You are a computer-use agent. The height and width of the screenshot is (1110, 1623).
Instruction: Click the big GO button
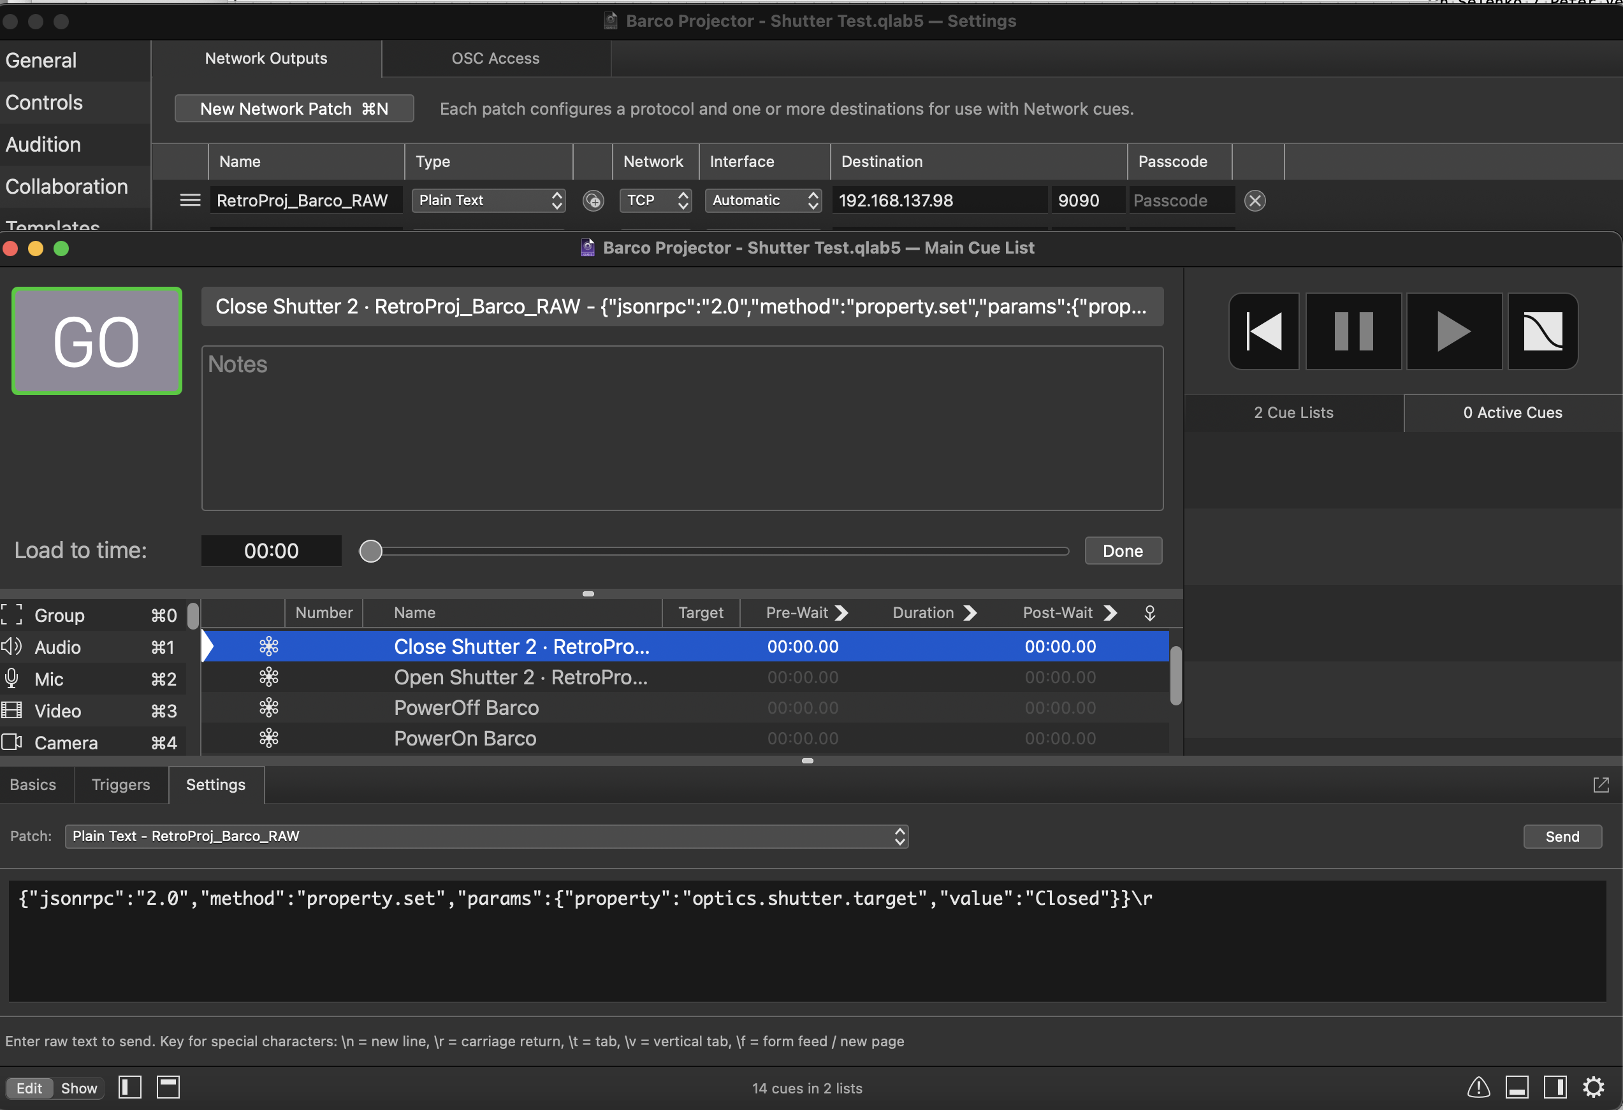pos(96,341)
